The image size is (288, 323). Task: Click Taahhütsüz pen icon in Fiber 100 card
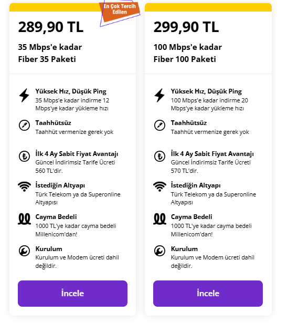(159, 125)
